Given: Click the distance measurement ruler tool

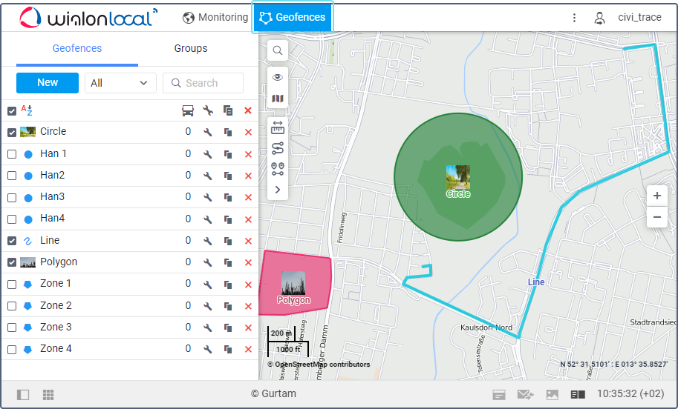Looking at the screenshot, I should click(x=278, y=127).
